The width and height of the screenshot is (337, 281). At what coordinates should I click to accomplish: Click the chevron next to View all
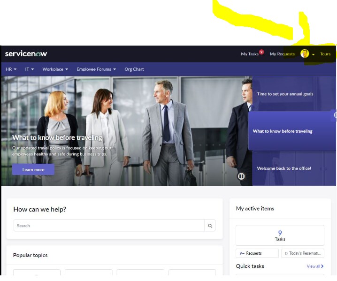click(x=322, y=266)
